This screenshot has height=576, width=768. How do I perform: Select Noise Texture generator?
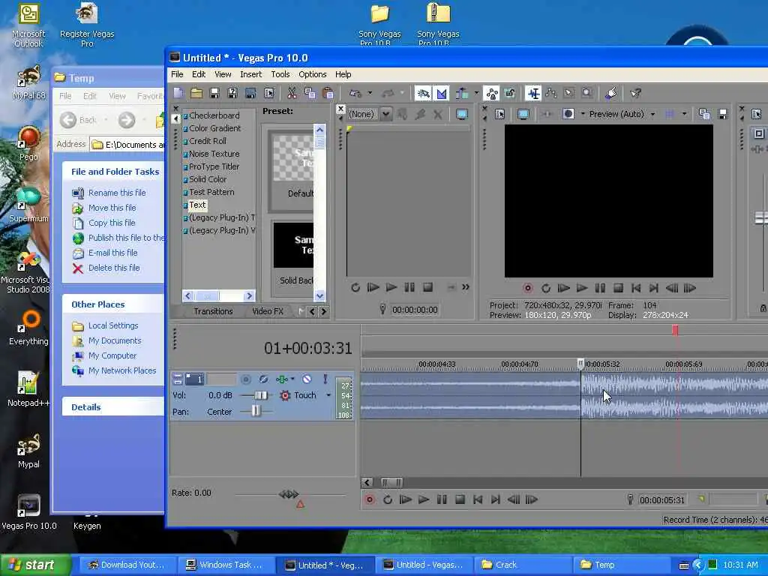(214, 154)
